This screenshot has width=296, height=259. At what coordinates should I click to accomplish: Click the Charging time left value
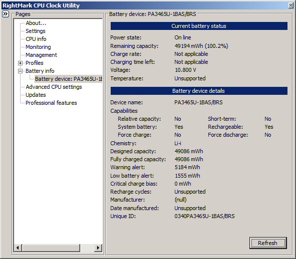(x=191, y=62)
